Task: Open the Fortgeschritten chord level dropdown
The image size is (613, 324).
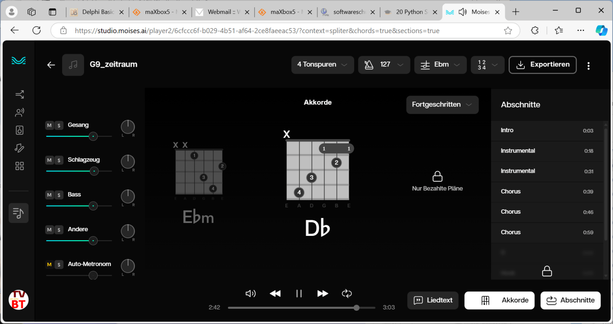Action: tap(442, 105)
